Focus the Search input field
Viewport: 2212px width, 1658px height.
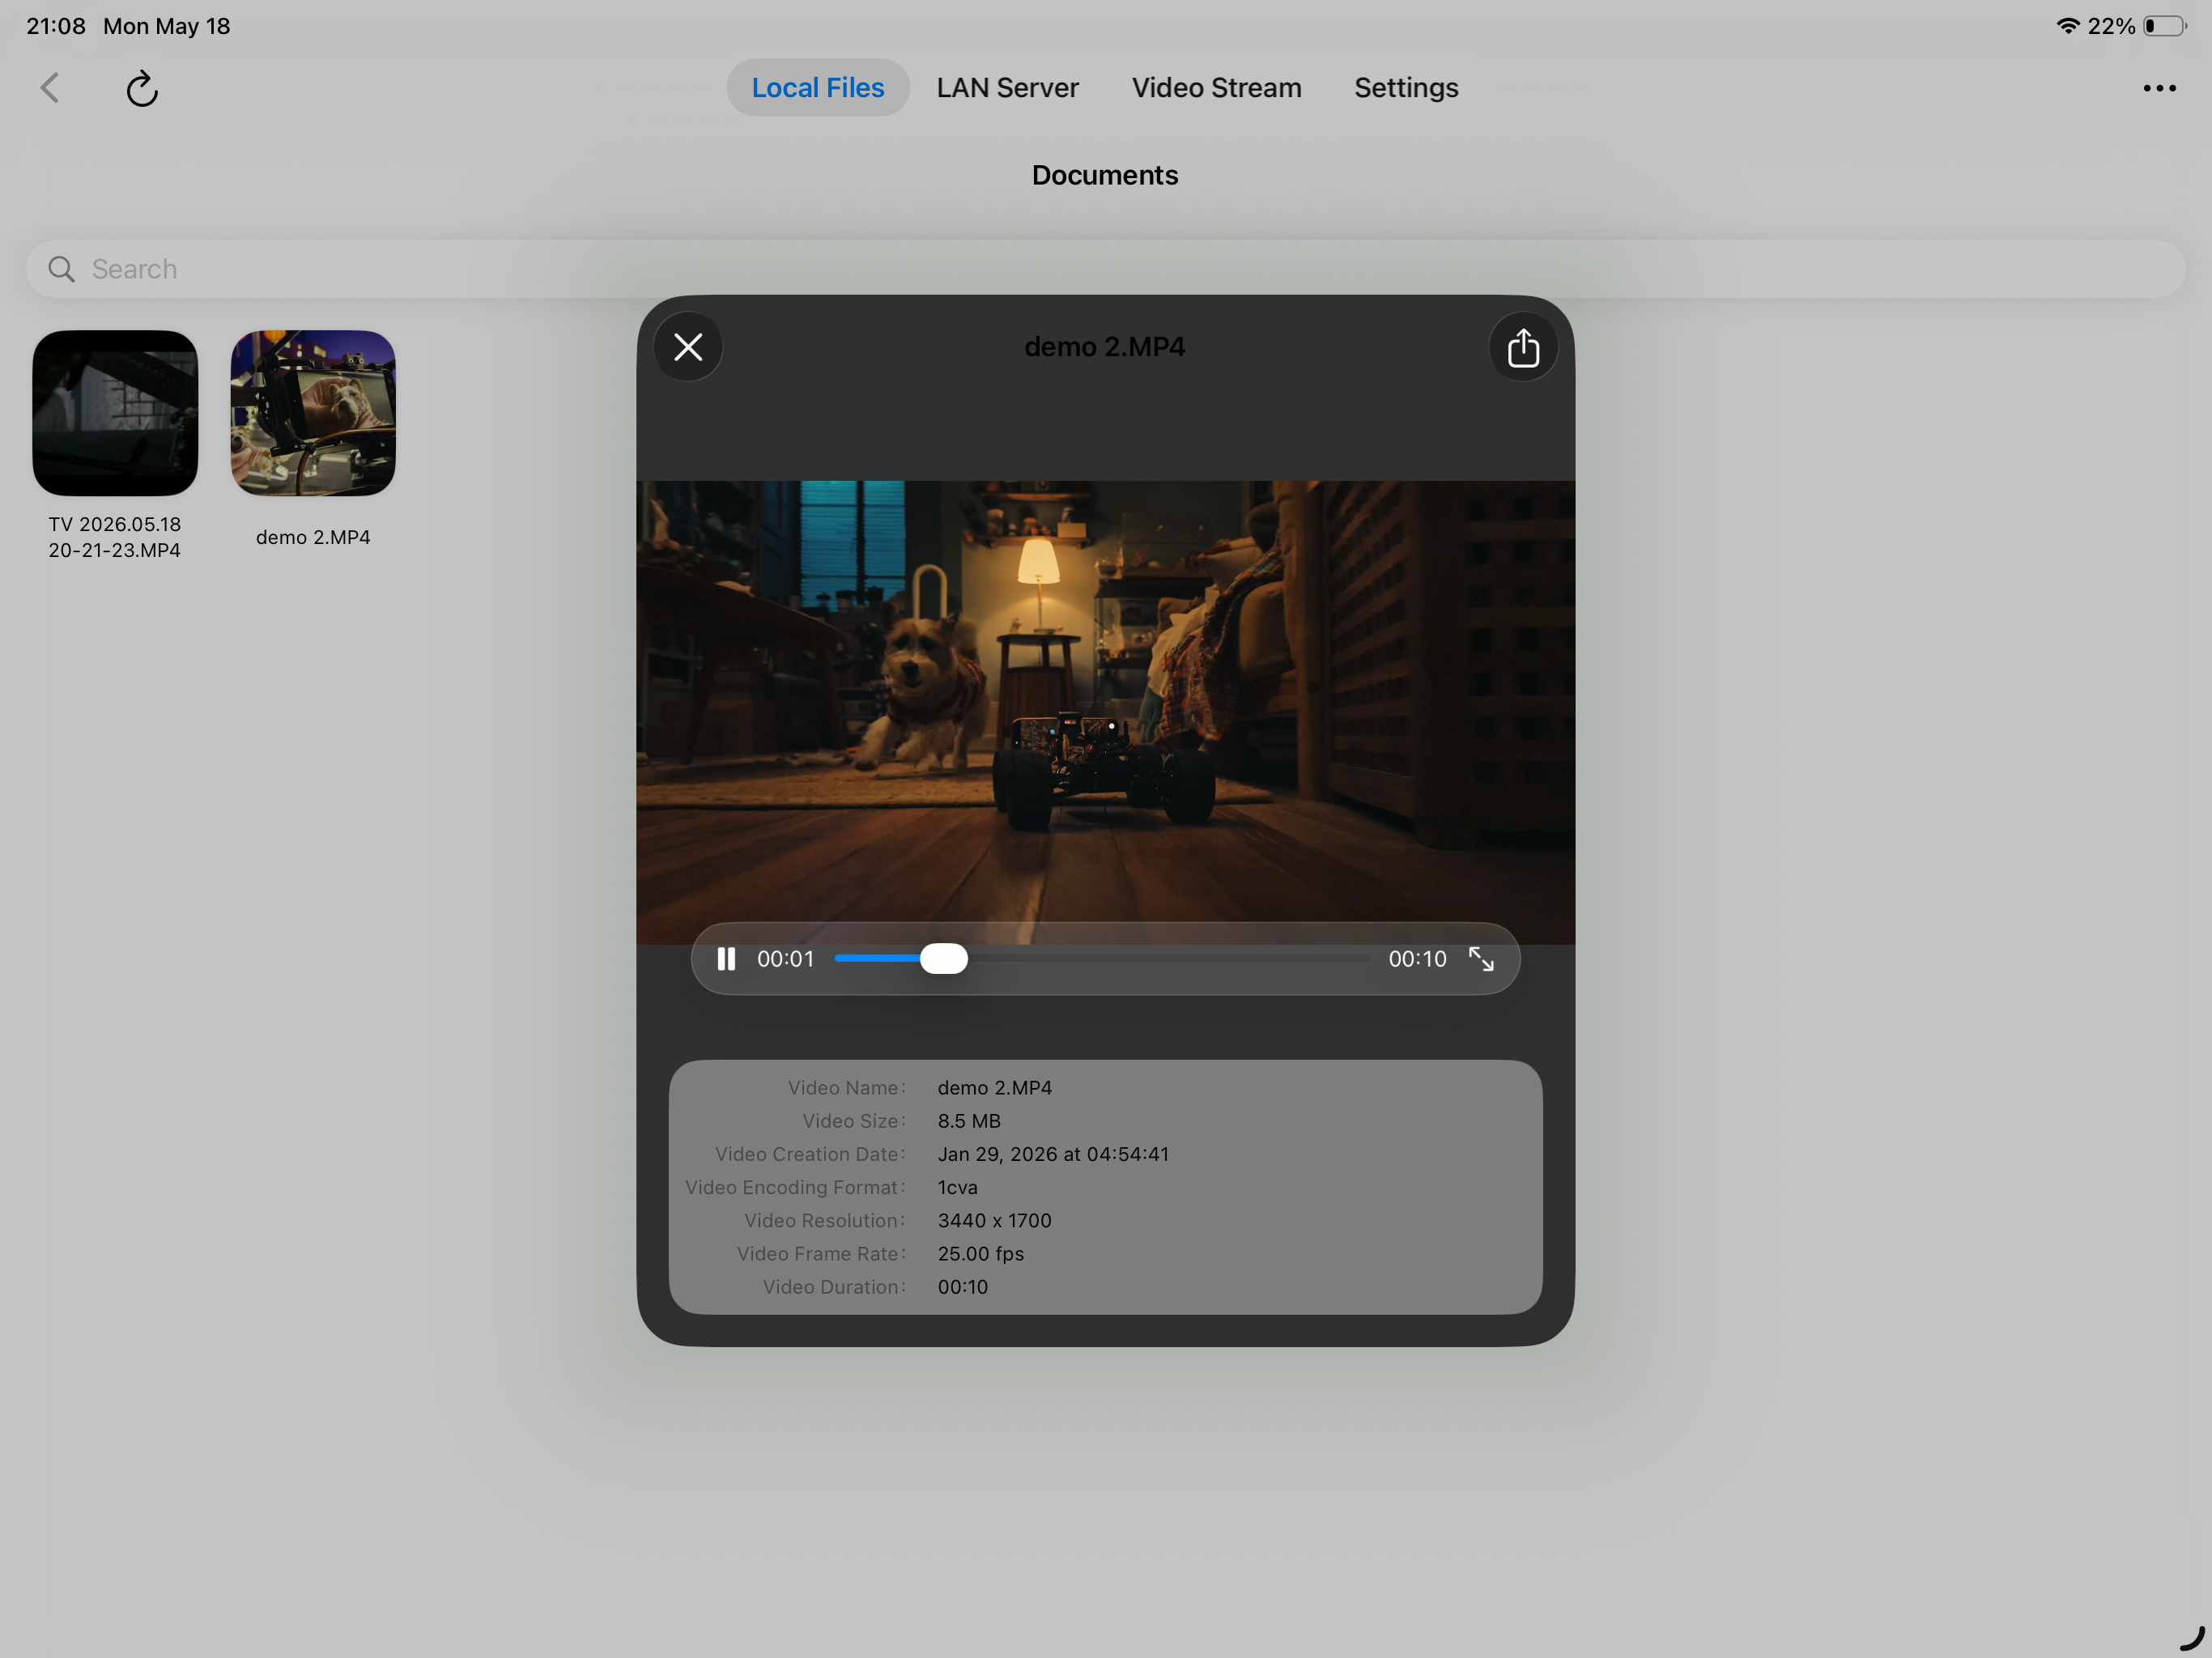1105,269
